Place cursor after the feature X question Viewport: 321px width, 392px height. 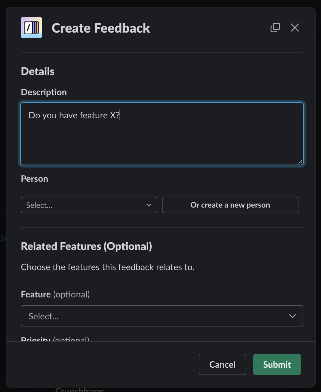click(x=120, y=115)
